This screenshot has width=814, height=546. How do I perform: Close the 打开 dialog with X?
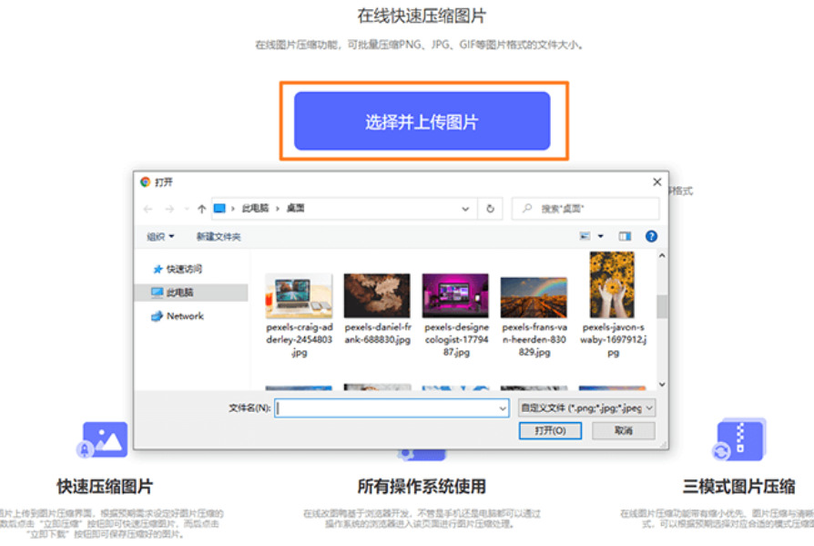pyautogui.click(x=657, y=181)
